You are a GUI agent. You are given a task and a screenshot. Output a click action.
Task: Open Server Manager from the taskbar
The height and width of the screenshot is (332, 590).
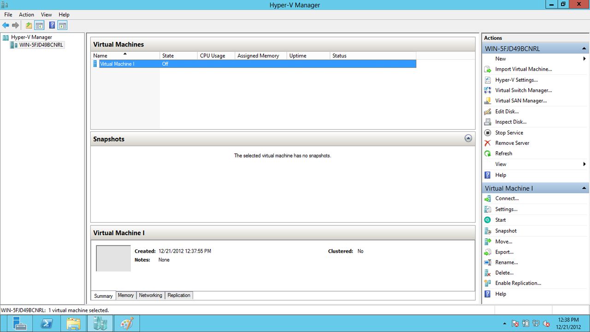[20, 323]
